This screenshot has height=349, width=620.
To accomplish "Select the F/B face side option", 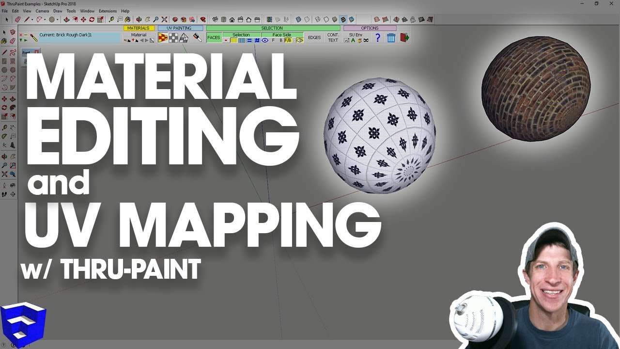I will [288, 40].
